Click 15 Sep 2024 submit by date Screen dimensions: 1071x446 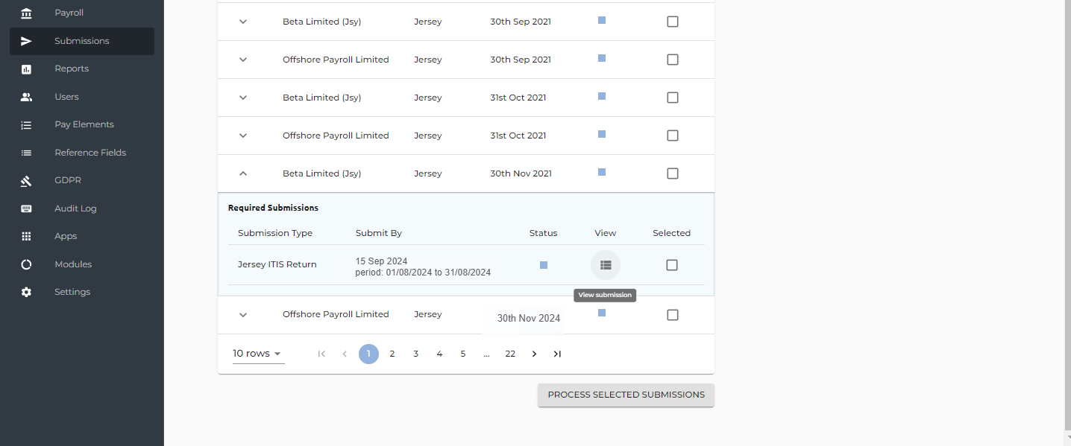(381, 261)
